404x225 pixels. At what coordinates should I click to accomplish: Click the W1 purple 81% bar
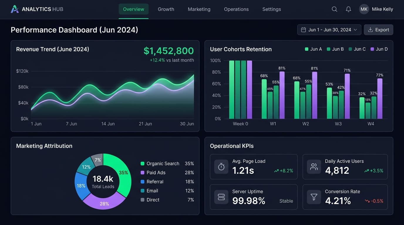282,95
